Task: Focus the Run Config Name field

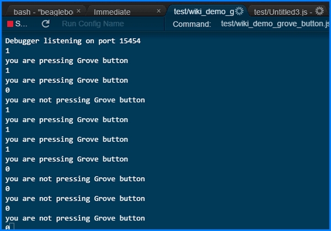Action: pyautogui.click(x=92, y=24)
